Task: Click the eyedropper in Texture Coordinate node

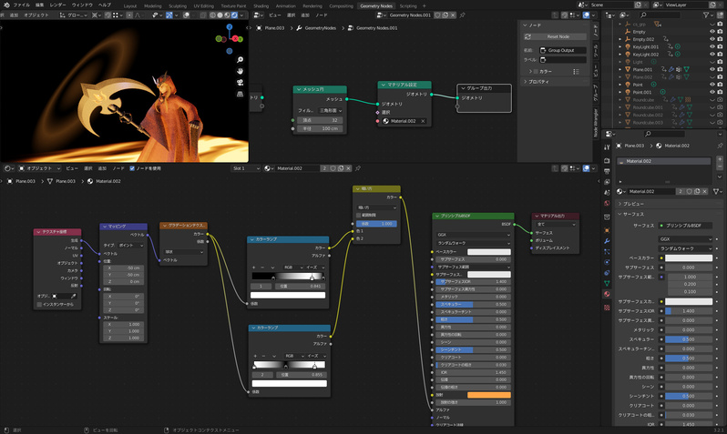Action: point(73,296)
